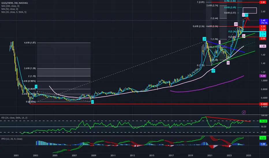The width and height of the screenshot is (269, 158).
Task: Click the green 74.20 RSI value label
Action: [x=263, y=121]
